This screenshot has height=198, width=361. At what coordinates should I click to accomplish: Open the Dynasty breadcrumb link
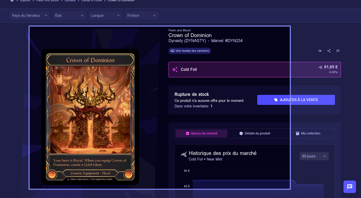tap(70, 1)
